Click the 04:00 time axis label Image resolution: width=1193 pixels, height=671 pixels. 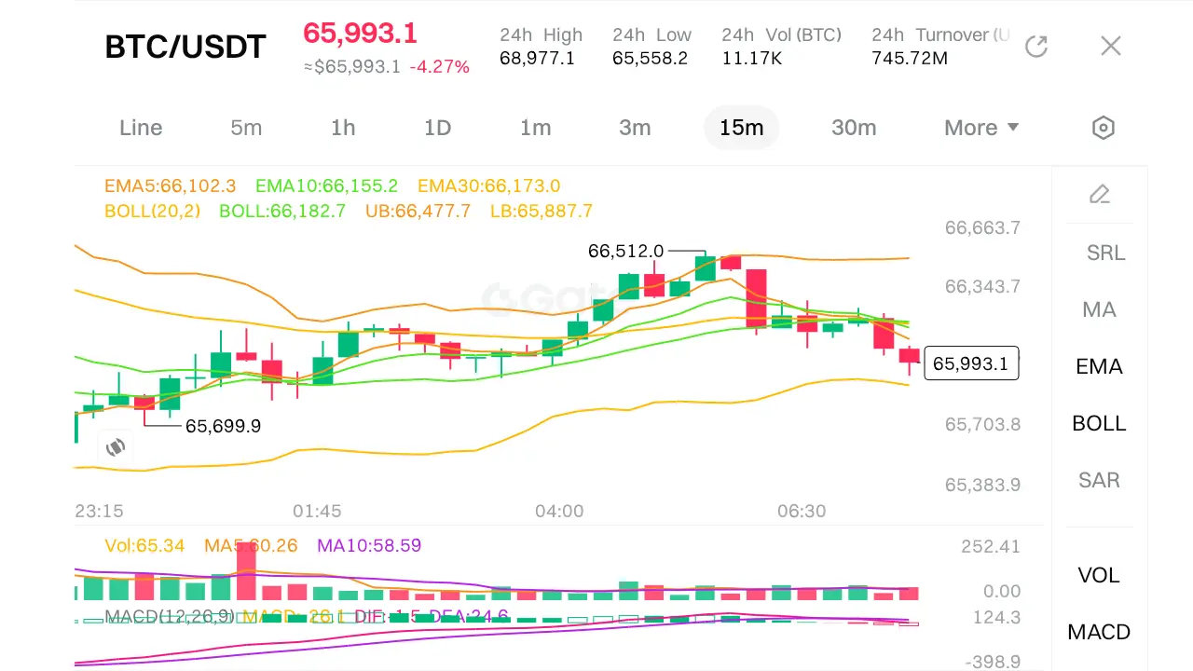click(559, 512)
